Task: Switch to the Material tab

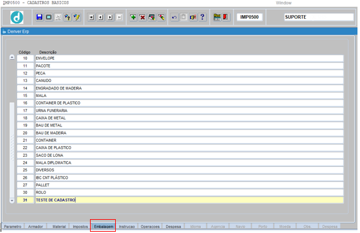Action: coord(59,226)
